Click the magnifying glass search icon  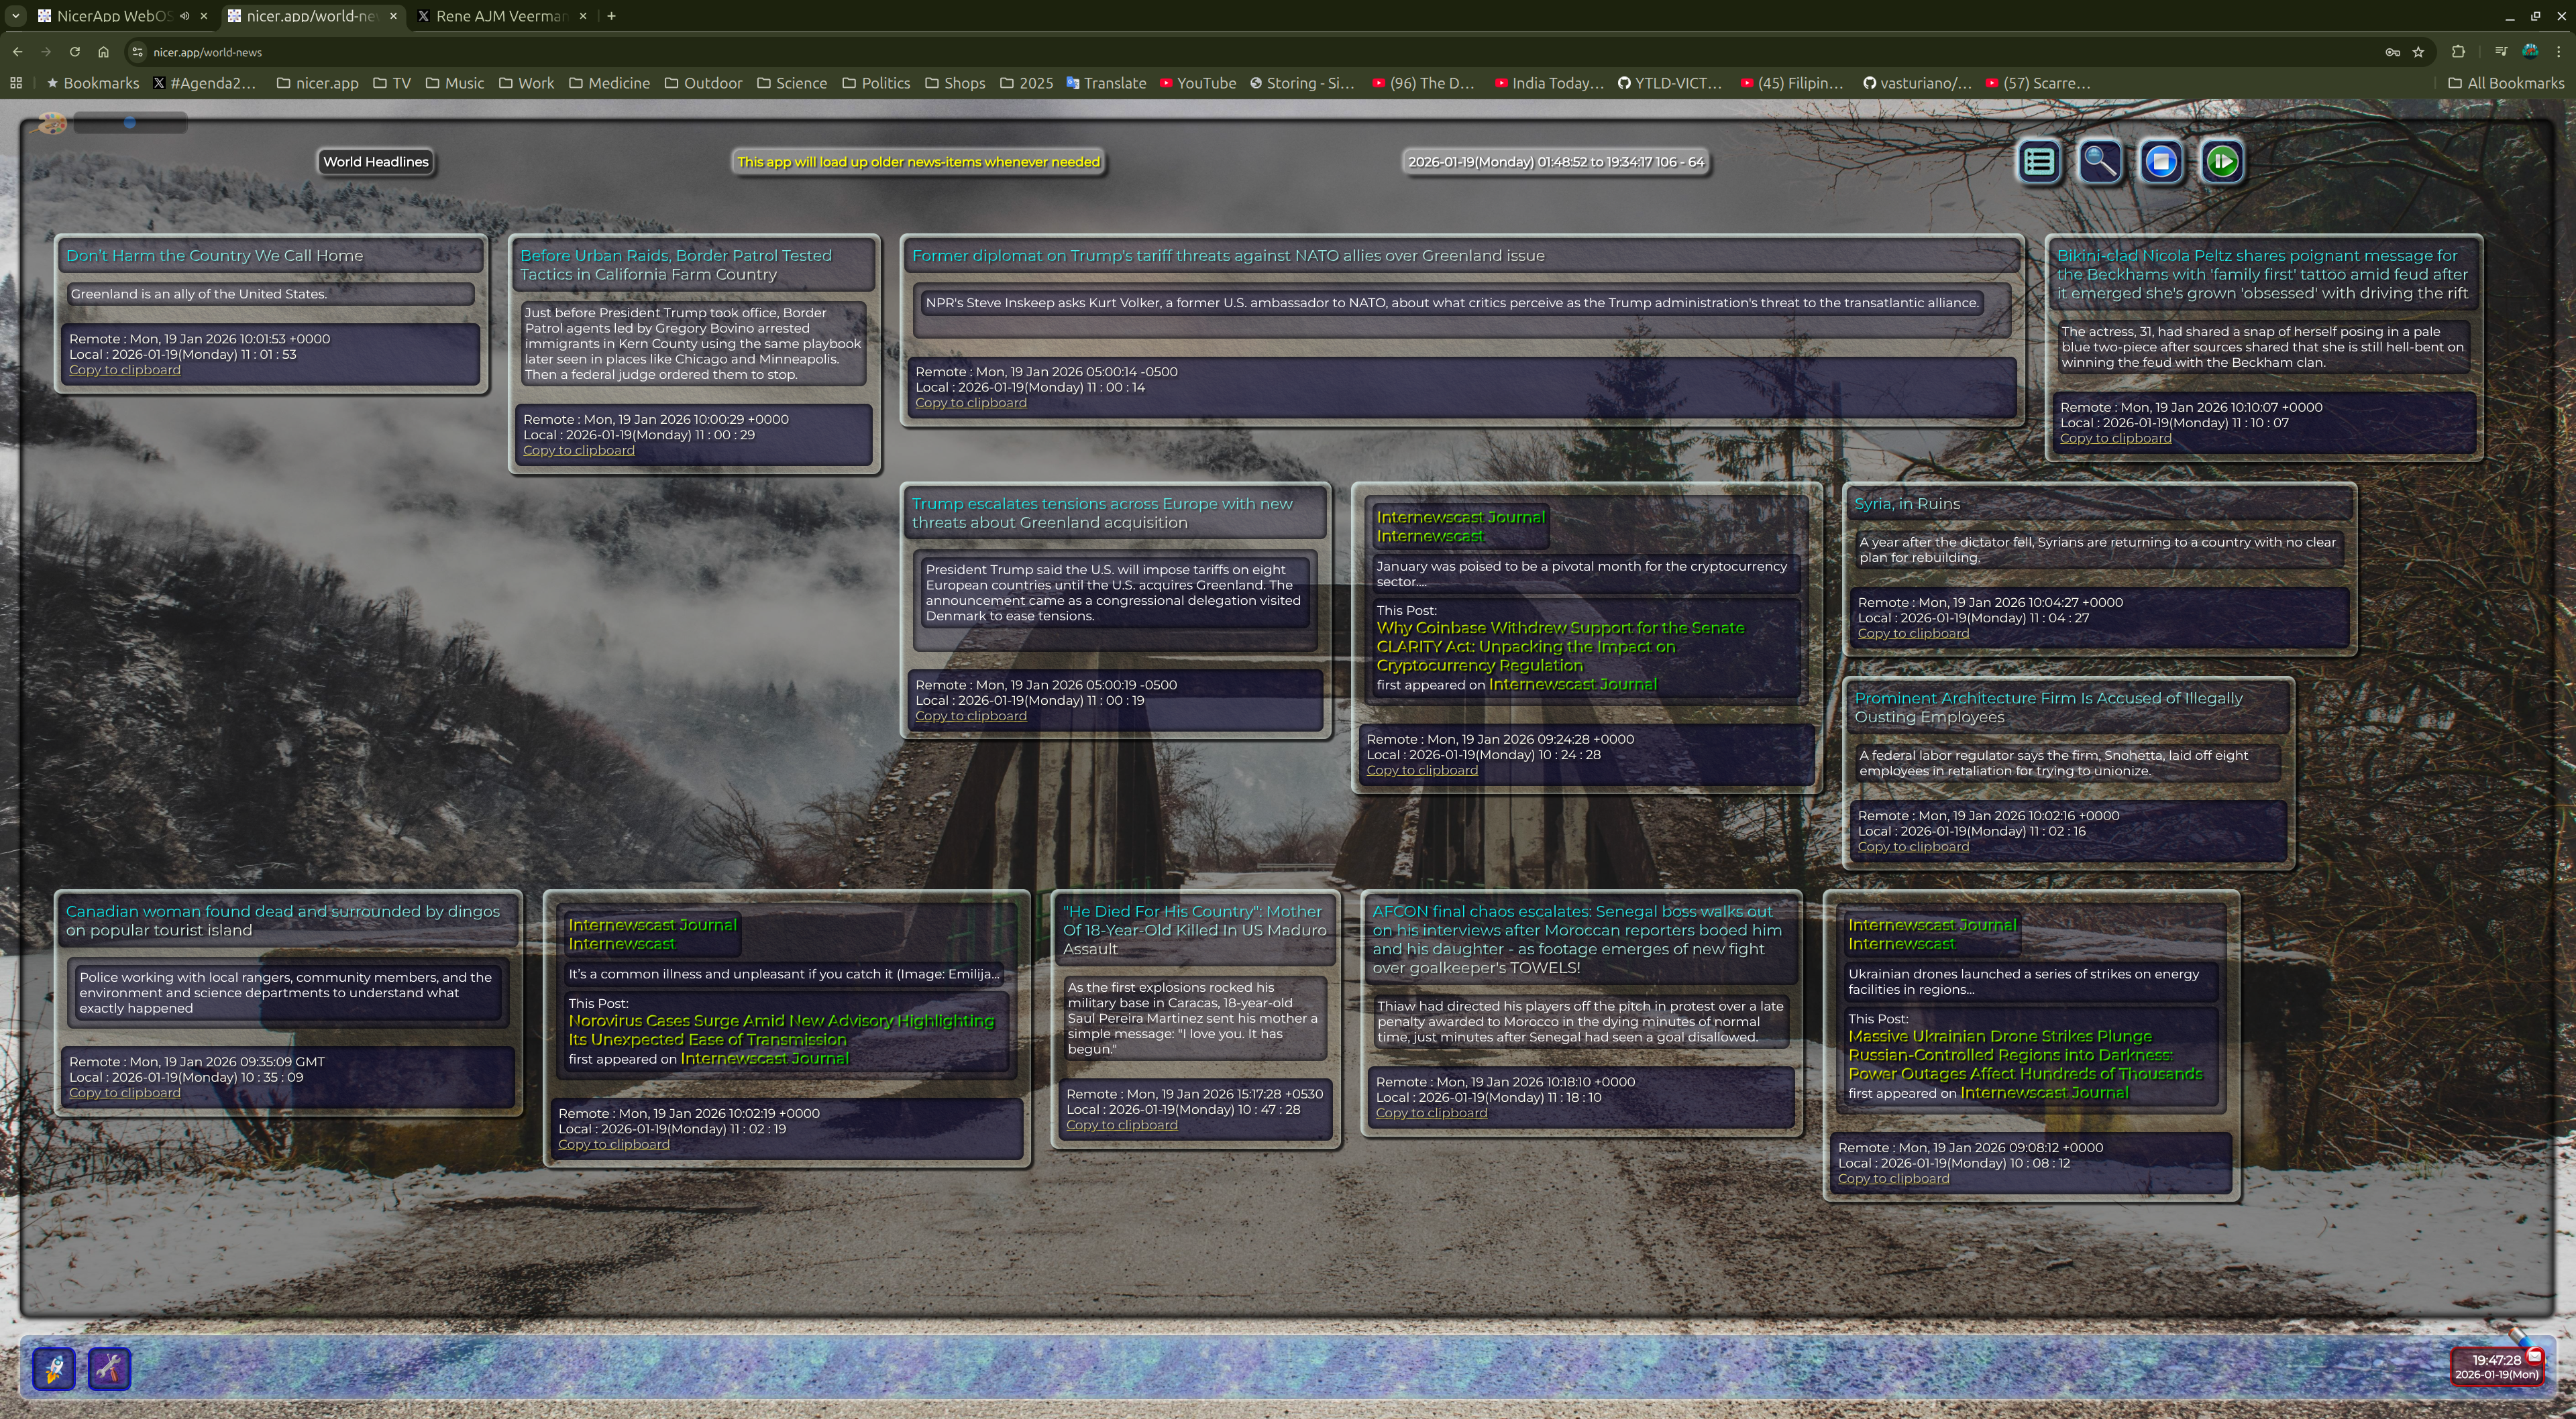coord(2100,161)
